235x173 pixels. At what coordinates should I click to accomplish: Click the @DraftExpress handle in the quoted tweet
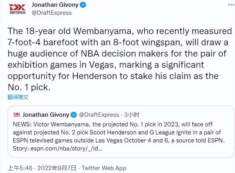99,115
